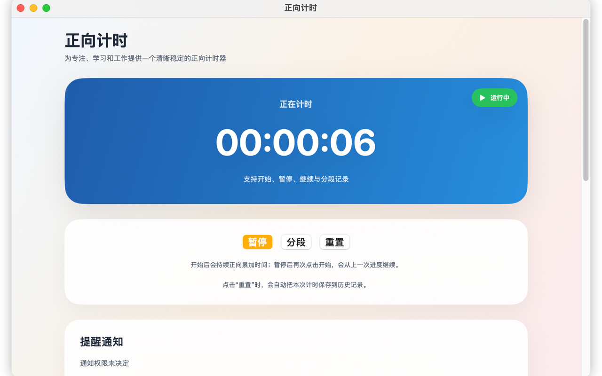Click the hint beginning 点击“重置”时

click(x=296, y=284)
